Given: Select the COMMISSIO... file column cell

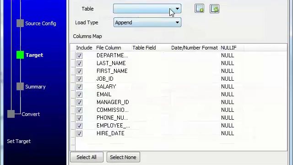Looking at the screenshot, I should click(113, 110).
